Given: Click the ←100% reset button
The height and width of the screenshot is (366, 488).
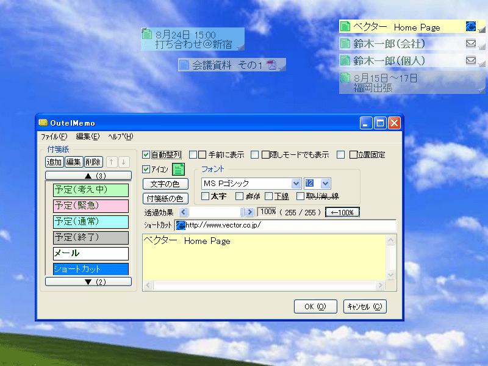Looking at the screenshot, I should (342, 212).
